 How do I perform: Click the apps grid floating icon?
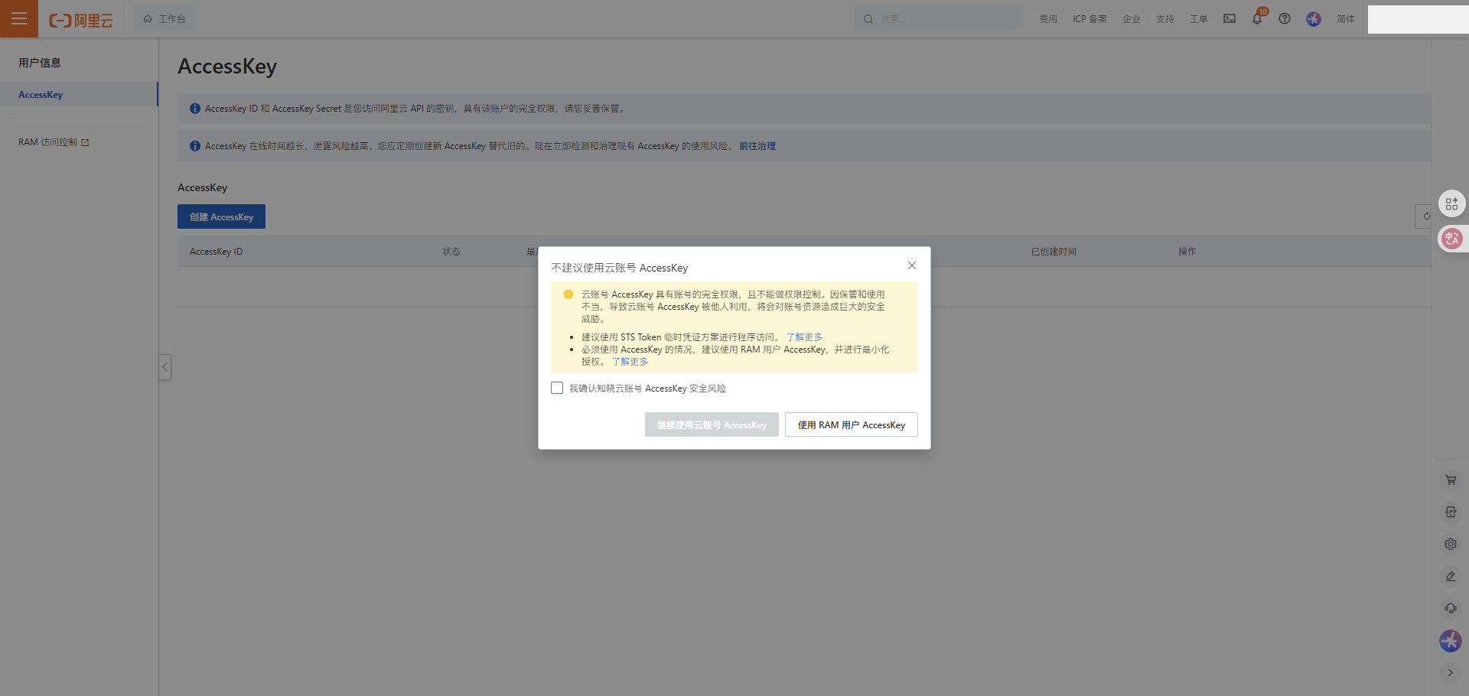(1451, 204)
